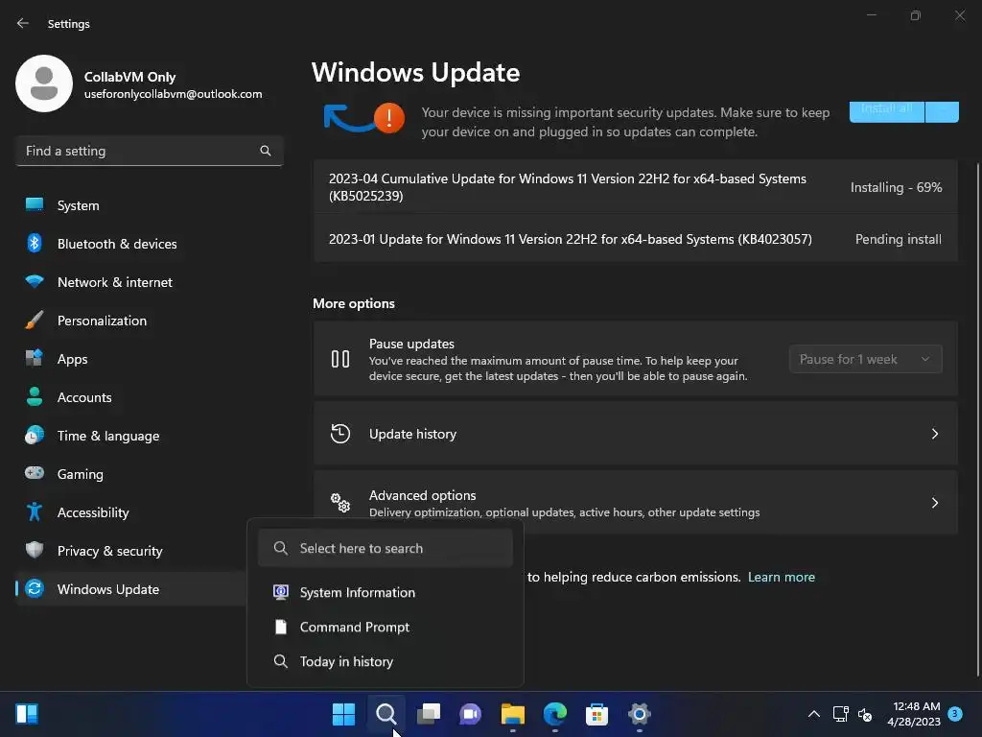Click the CollabVM Only profile avatar
This screenshot has width=982, height=737.
tap(44, 83)
